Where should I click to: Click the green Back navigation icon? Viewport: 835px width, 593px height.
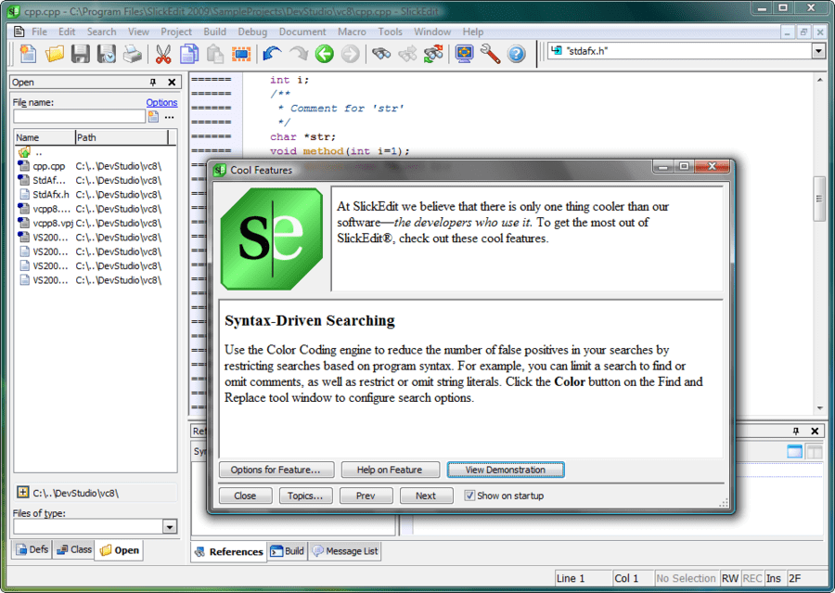325,54
